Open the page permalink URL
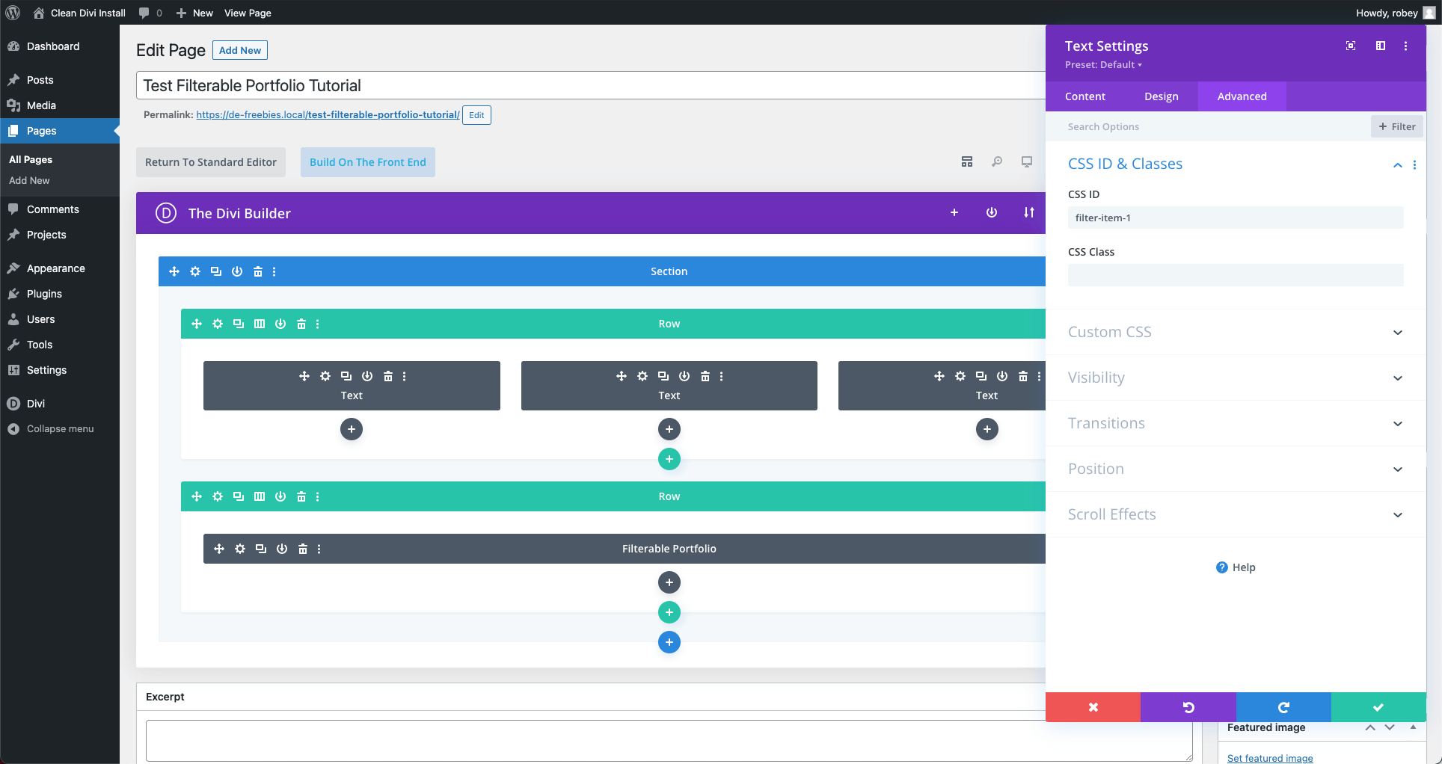 (x=328, y=114)
